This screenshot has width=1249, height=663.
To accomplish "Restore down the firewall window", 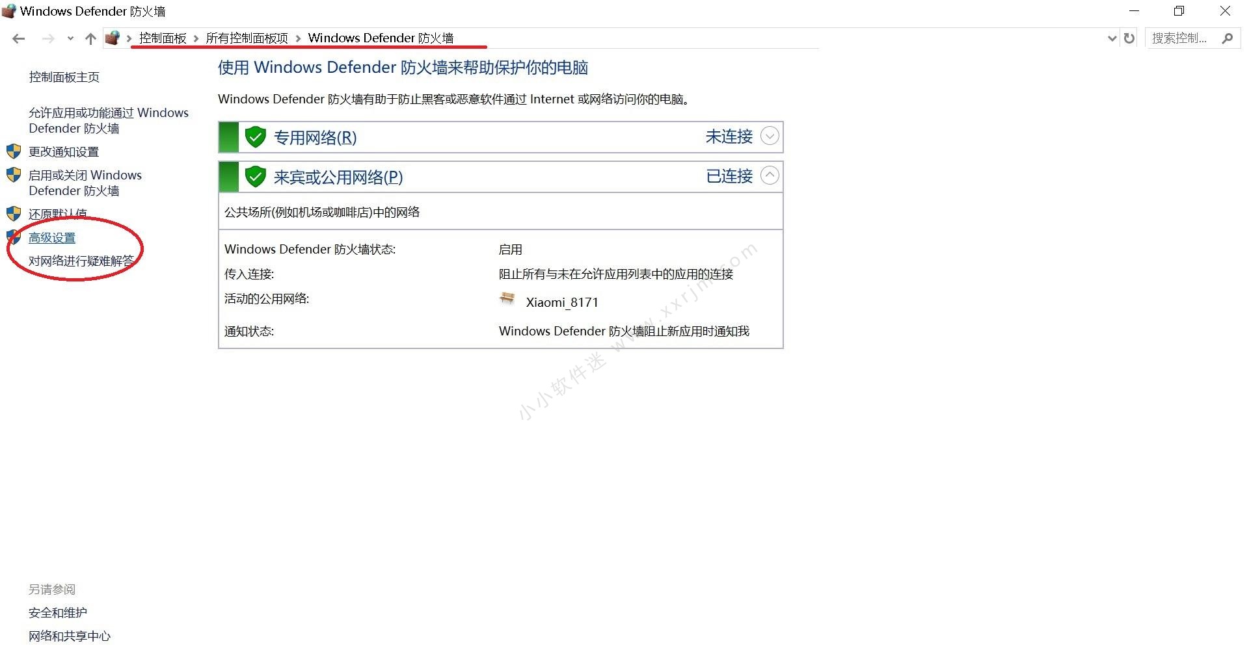I will pos(1179,11).
